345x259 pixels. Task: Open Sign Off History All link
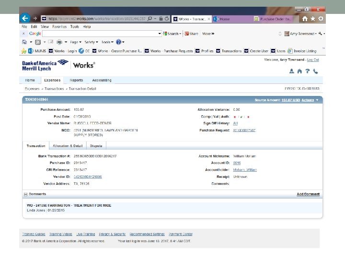235,123
